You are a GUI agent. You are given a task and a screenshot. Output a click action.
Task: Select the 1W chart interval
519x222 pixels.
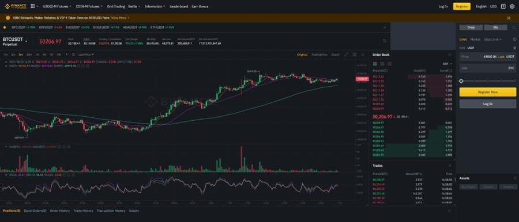point(59,55)
